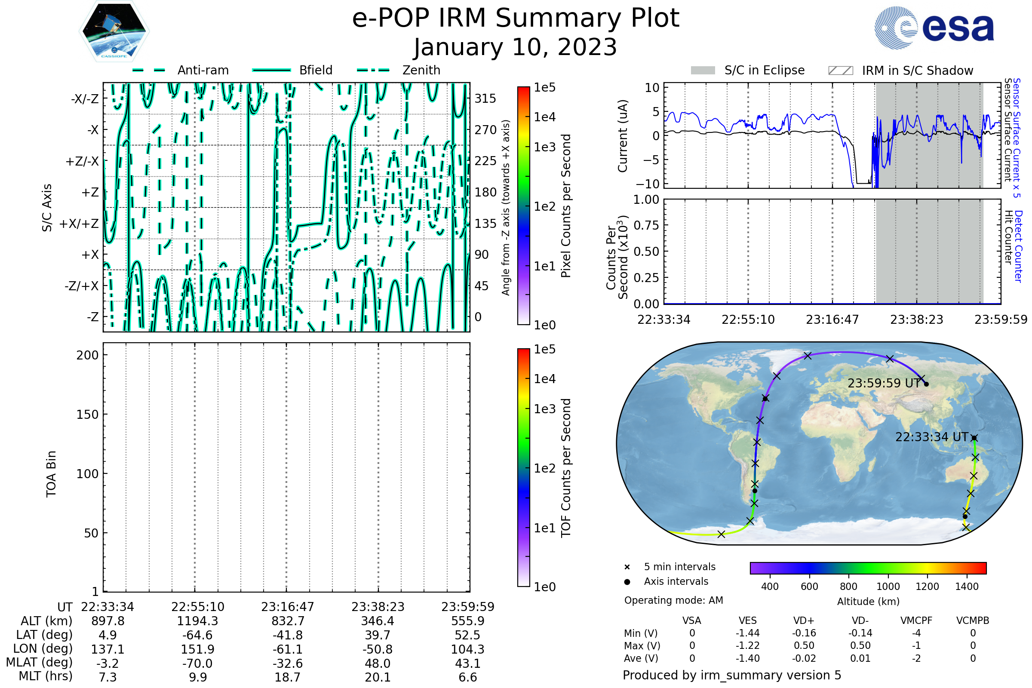
Task: Click the 5 min intervals cross marker
Action: click(627, 567)
